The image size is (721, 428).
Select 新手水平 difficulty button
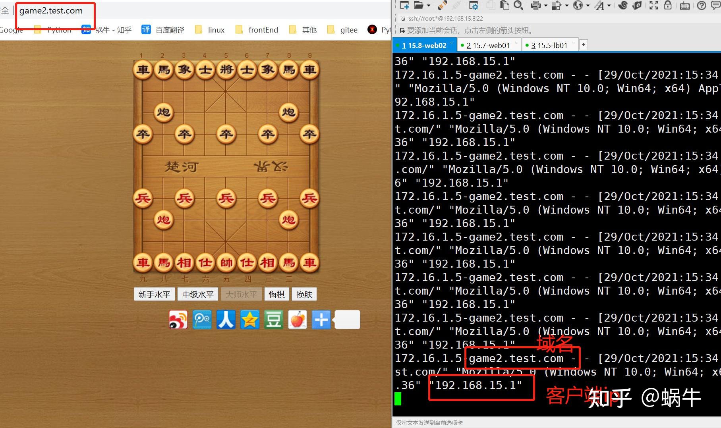click(154, 294)
